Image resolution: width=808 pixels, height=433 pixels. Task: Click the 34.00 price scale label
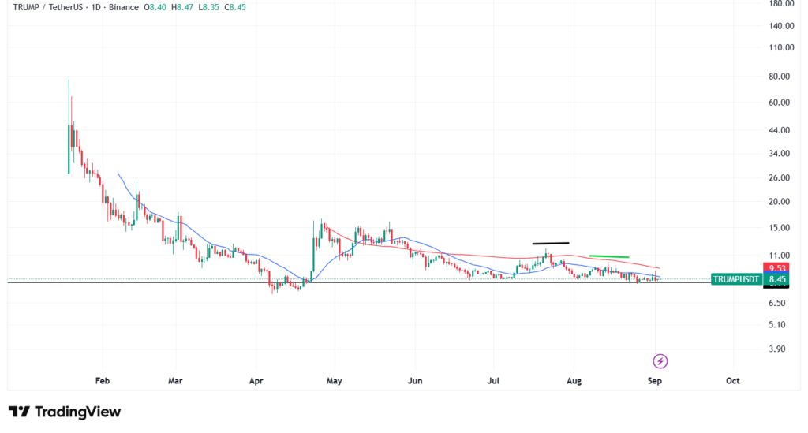[780, 154]
